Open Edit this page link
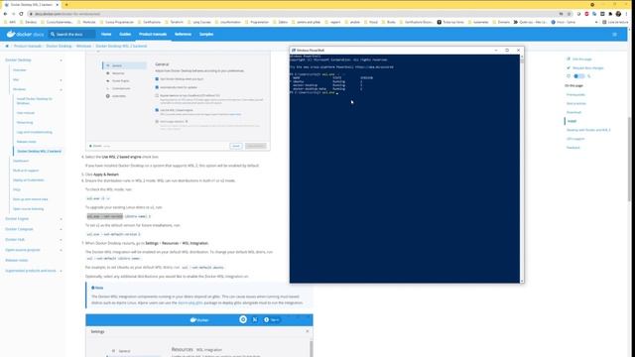635x357 pixels. (x=582, y=59)
